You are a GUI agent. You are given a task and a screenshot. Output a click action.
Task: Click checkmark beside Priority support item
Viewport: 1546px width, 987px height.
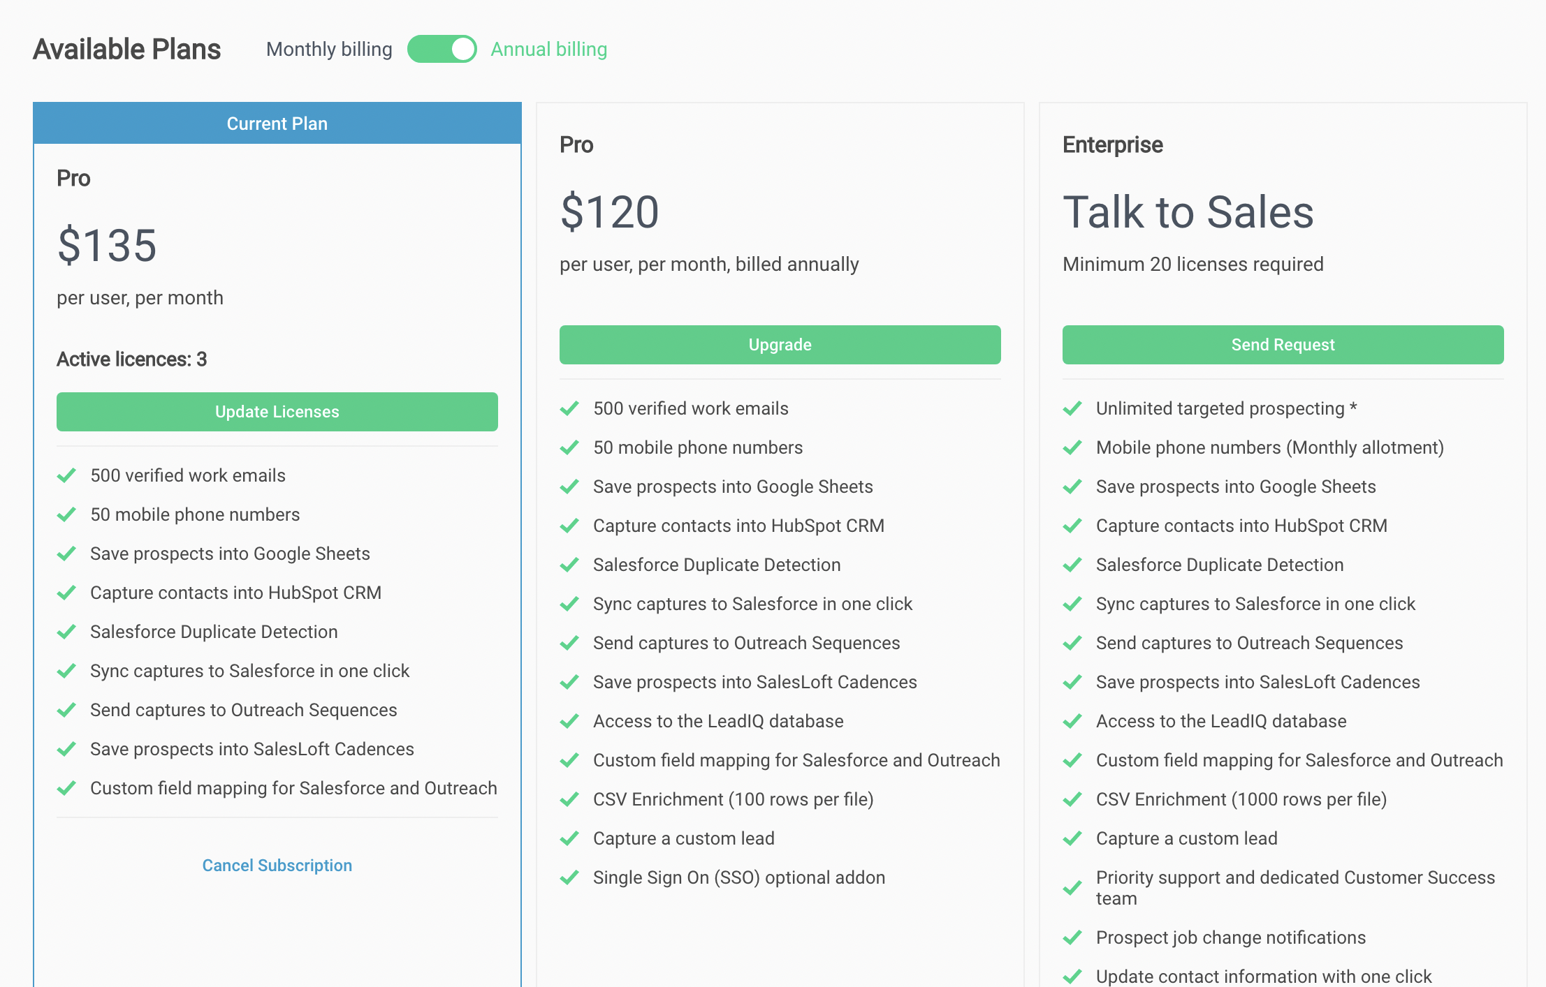tap(1072, 888)
